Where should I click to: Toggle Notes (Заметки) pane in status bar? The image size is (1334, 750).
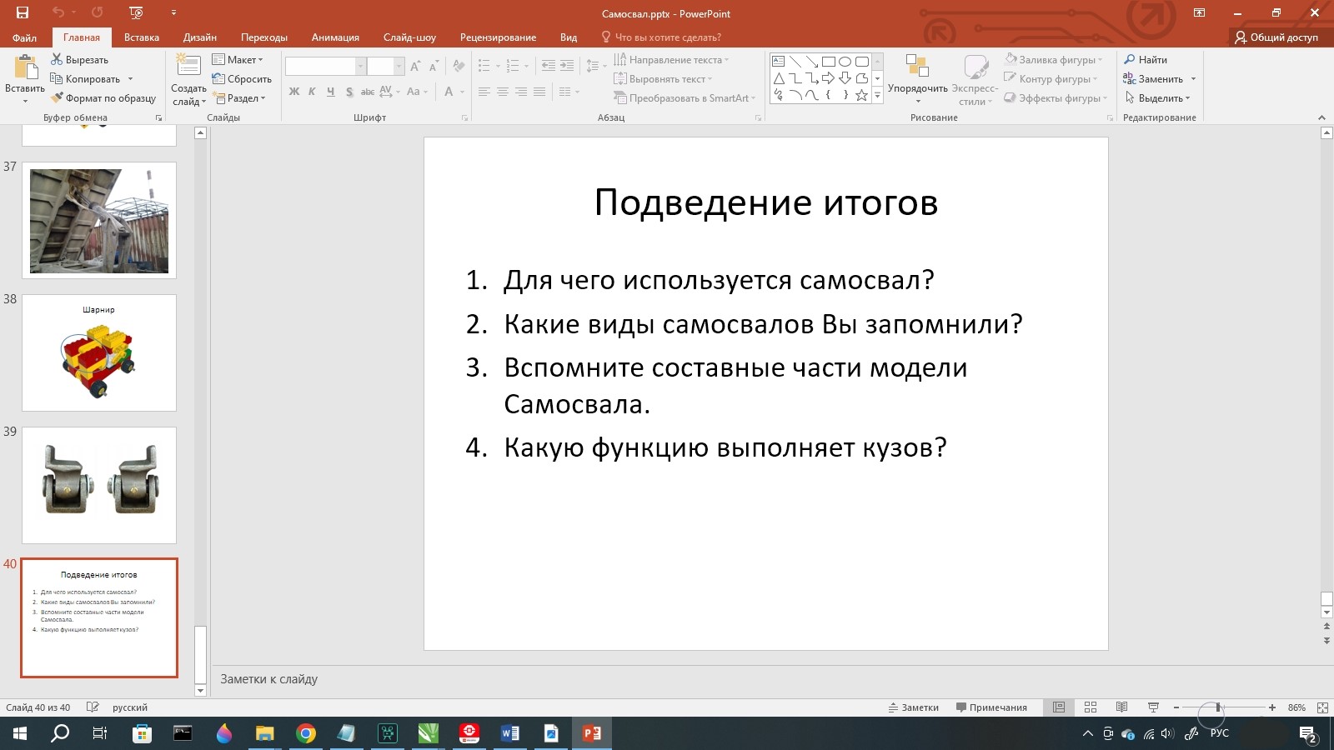pos(913,707)
